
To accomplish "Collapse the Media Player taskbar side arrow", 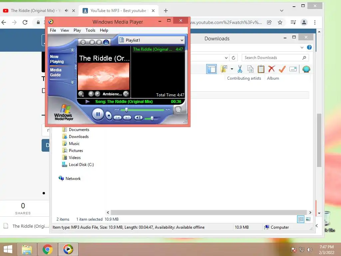I will (x=76, y=66).
